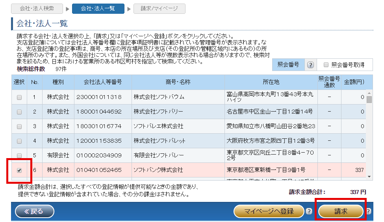Screen dimensions: 384x222
Task: Click the 金額(円) column header
Action: [354, 82]
